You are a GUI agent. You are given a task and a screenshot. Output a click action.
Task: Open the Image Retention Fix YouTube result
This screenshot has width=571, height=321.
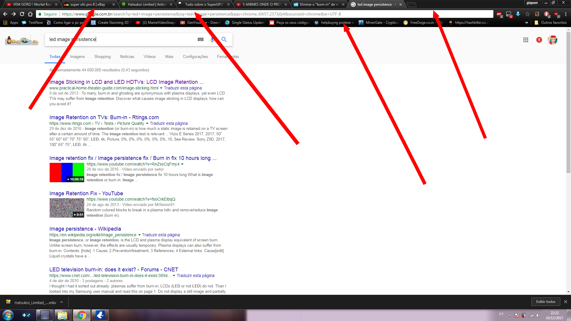[x=86, y=193]
